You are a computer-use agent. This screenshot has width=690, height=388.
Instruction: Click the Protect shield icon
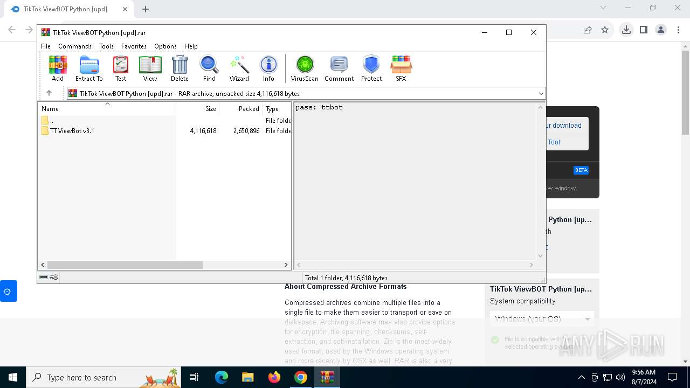pyautogui.click(x=371, y=68)
